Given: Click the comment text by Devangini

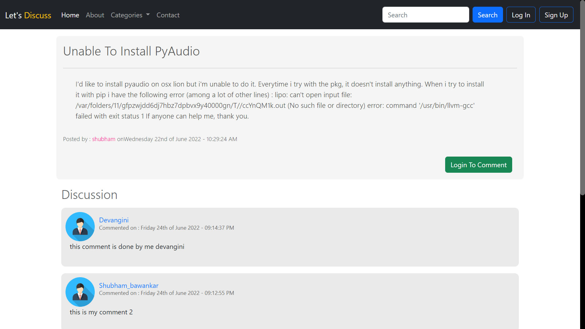Looking at the screenshot, I should point(127,246).
